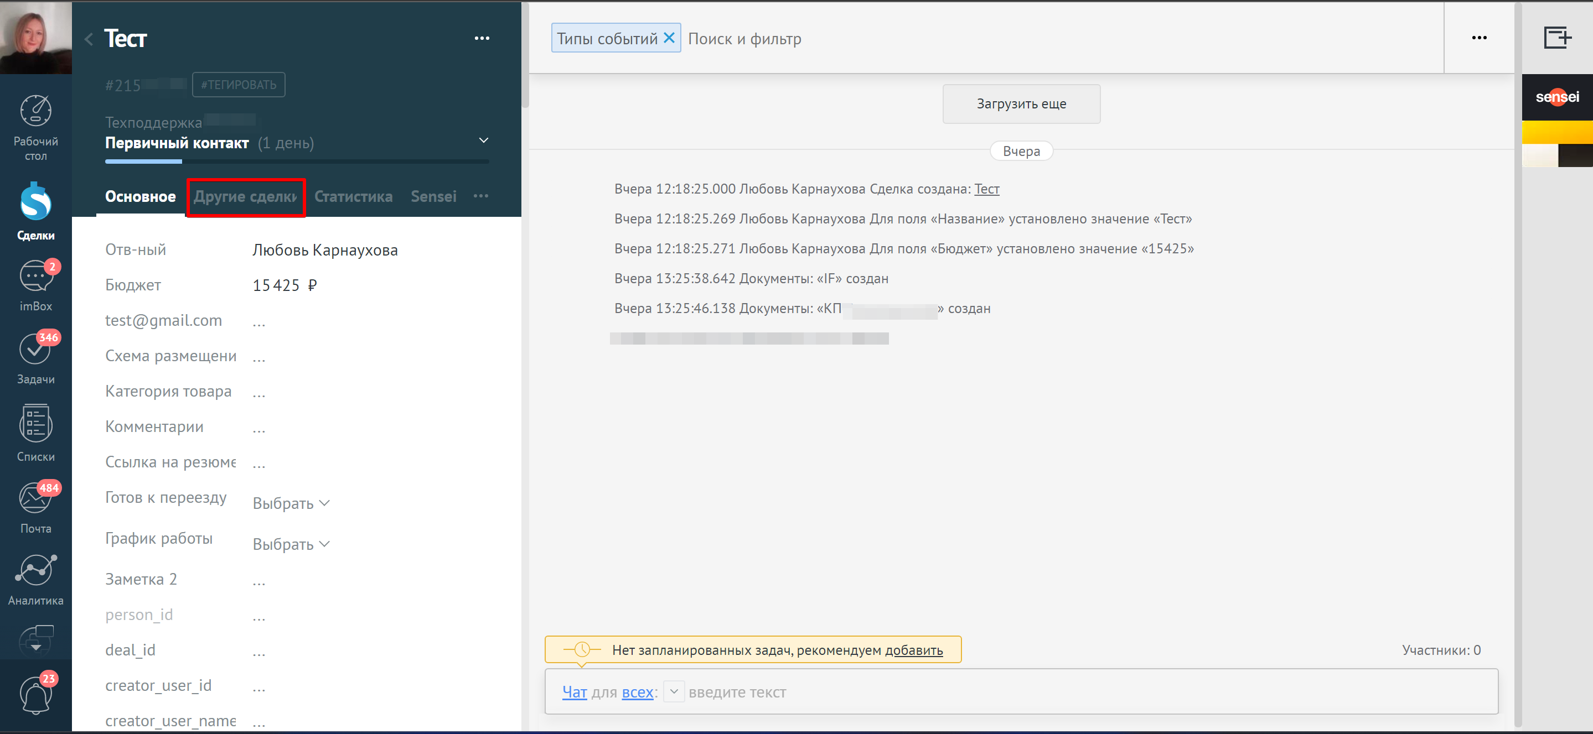1593x734 pixels.
Task: Click the добавить task link
Action: click(x=913, y=650)
